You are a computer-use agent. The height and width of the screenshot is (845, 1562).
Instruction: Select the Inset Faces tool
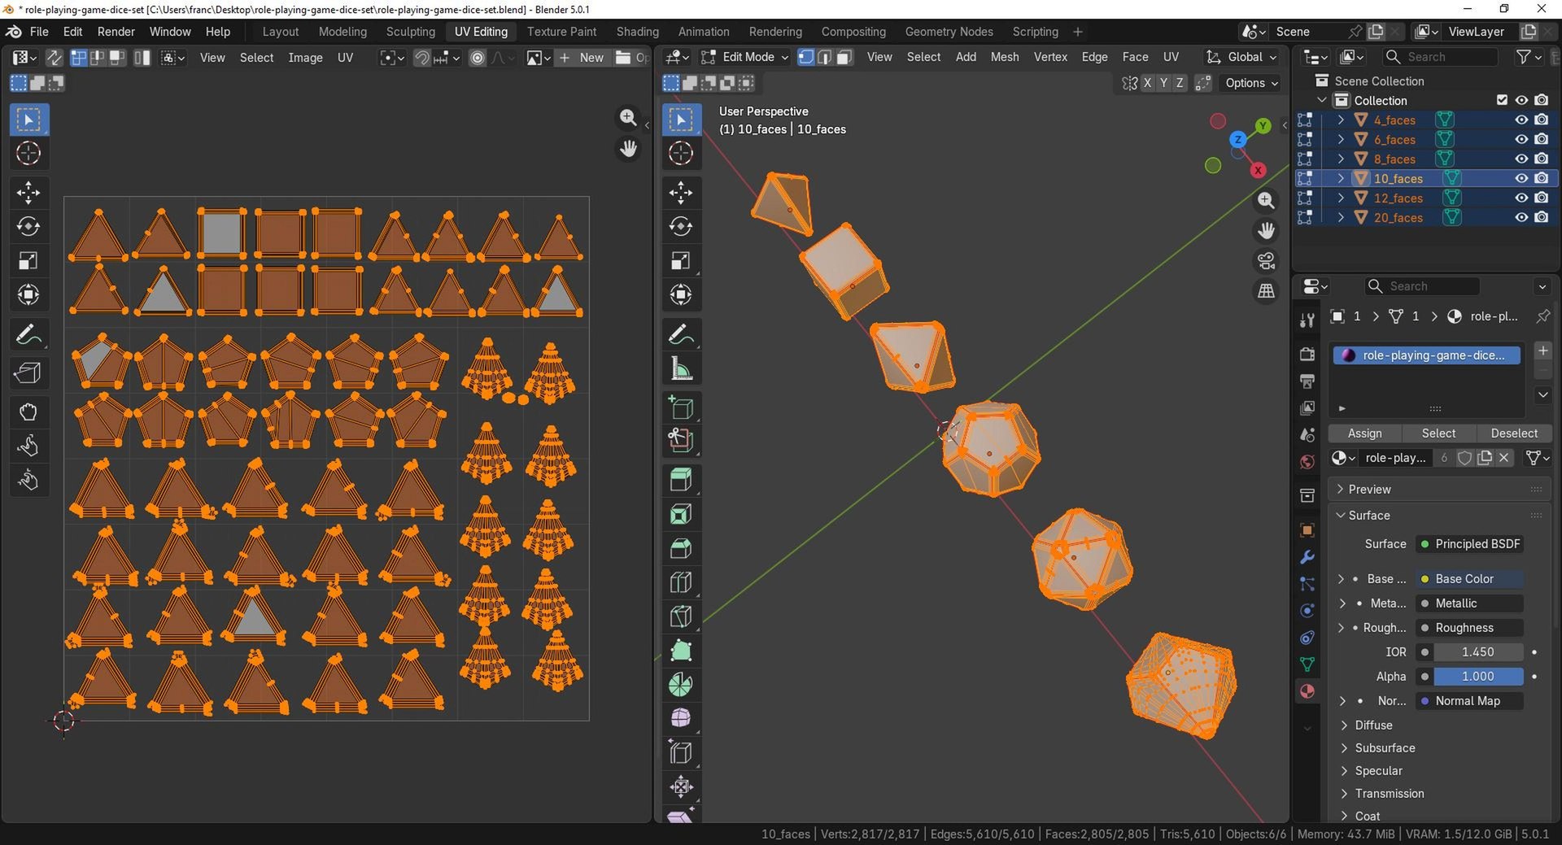pos(681,514)
